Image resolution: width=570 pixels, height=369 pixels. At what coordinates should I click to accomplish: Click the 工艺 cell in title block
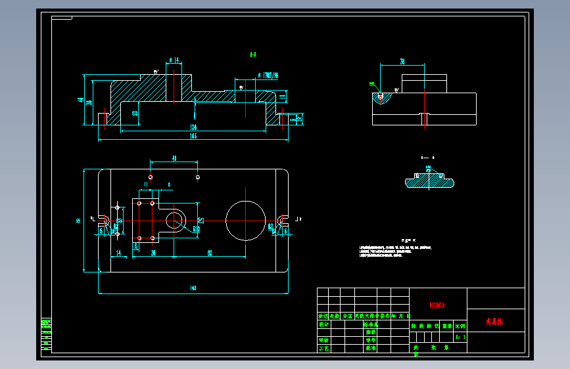point(324,348)
